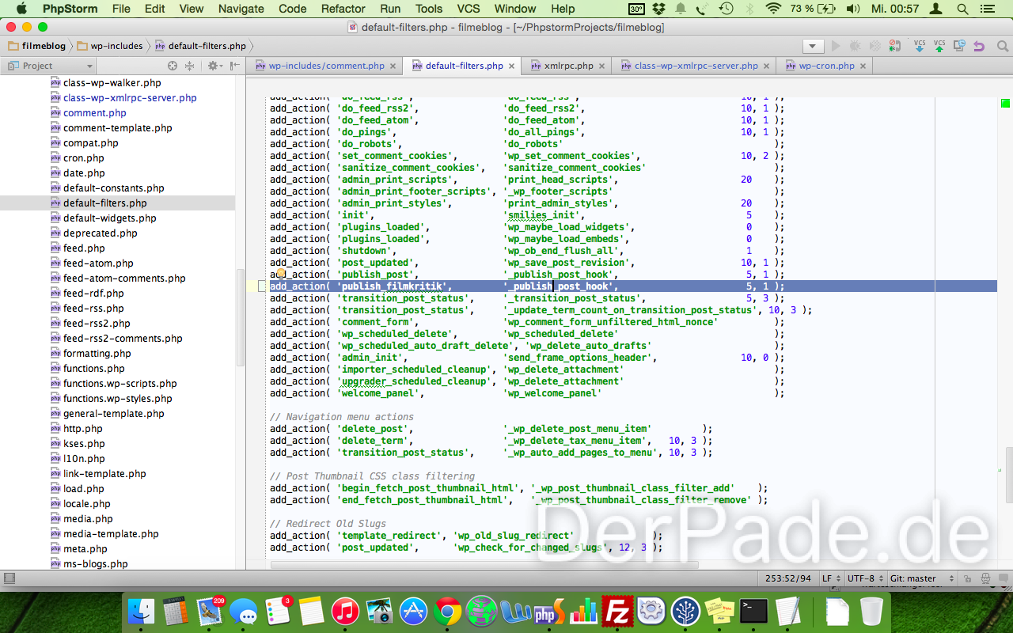Open the Project view selector dropdown
This screenshot has height=633, width=1013.
tap(49, 66)
